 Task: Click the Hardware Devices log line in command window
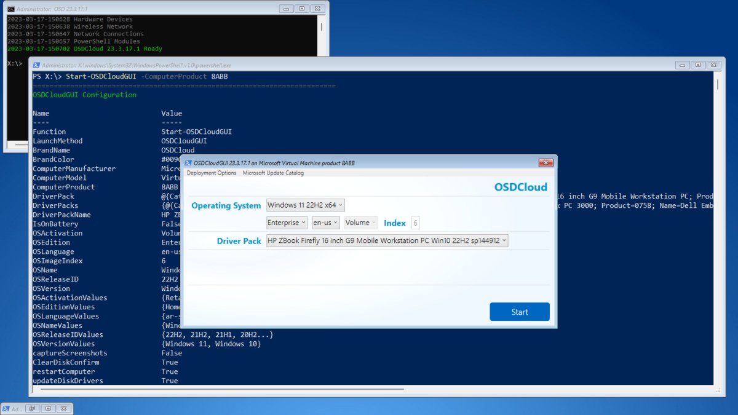[70, 19]
